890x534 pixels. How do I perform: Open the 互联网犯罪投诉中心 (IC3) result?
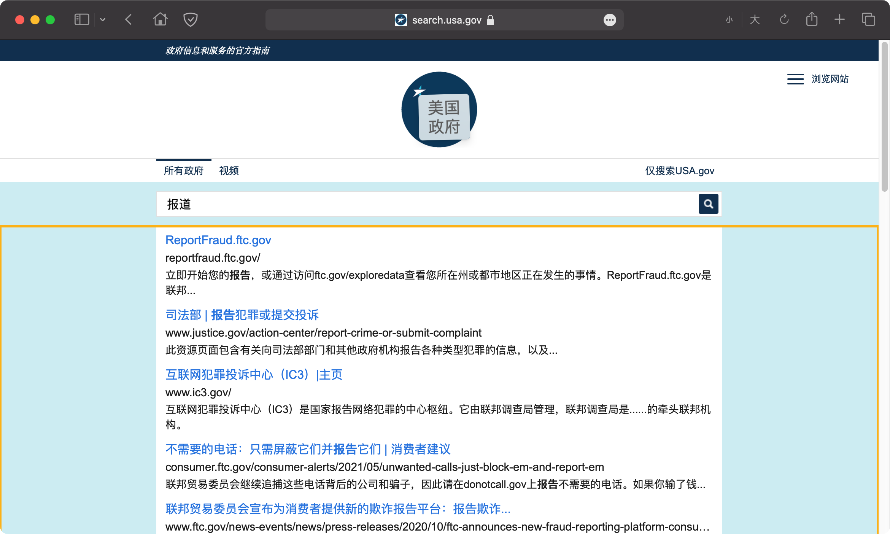pos(254,375)
